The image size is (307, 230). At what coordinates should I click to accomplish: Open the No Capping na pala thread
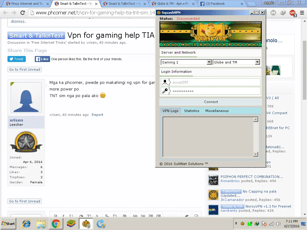coord(259,191)
